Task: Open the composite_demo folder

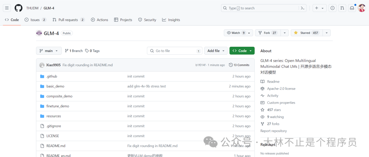Action: [59, 96]
